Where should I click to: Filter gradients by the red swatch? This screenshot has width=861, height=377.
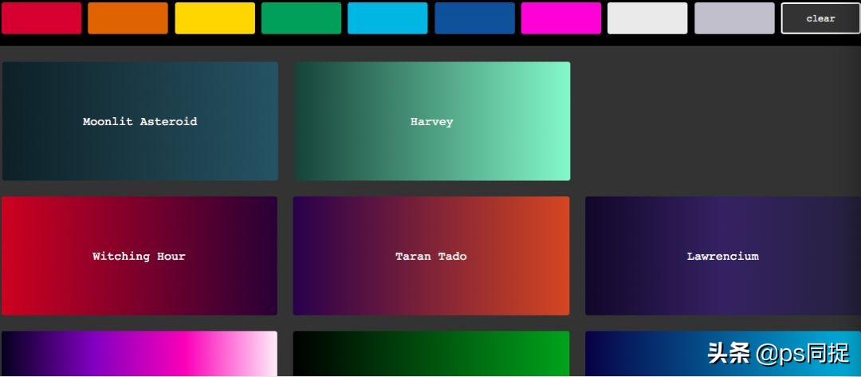[41, 18]
